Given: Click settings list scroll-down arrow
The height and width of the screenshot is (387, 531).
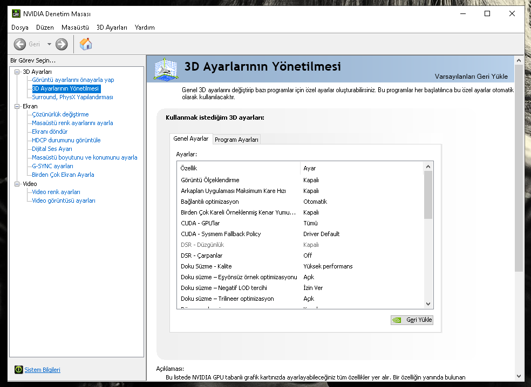Looking at the screenshot, I should tap(428, 304).
